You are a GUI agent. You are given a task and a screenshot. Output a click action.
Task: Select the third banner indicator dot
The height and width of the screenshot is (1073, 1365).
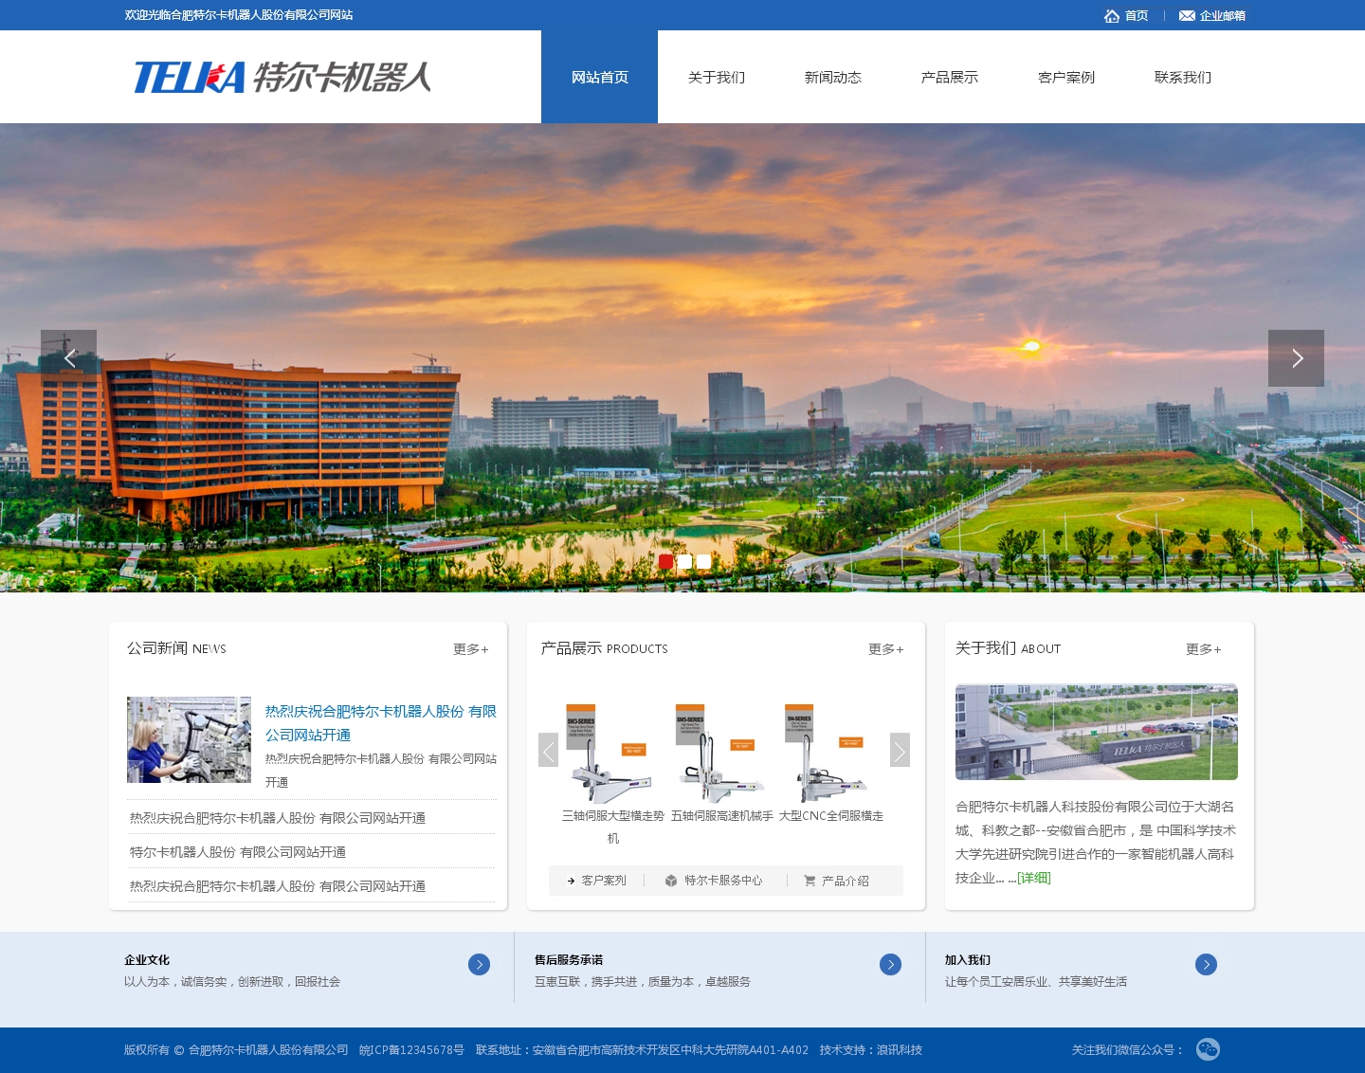point(703,561)
